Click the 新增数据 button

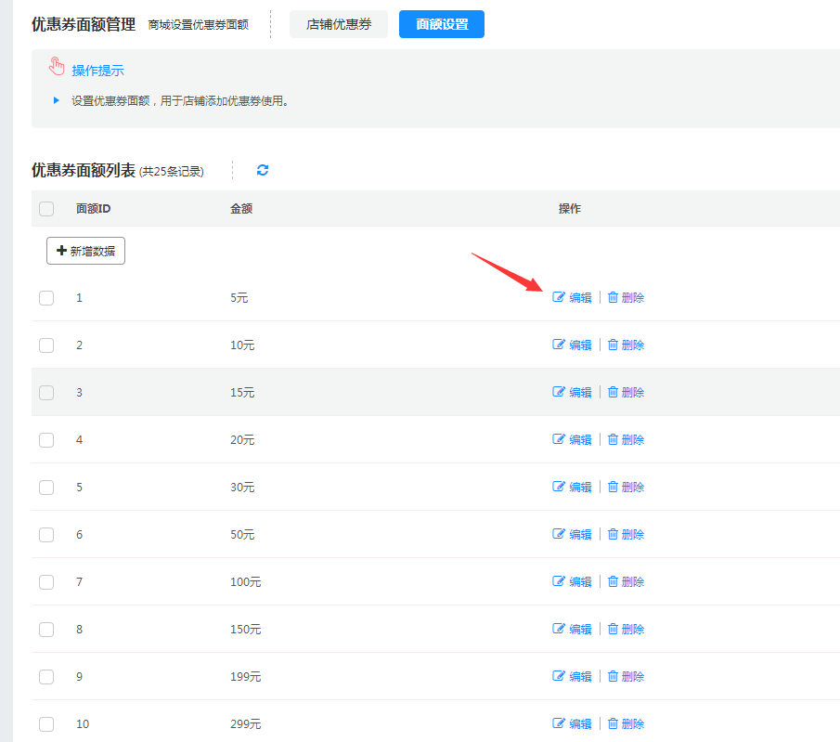tap(85, 251)
